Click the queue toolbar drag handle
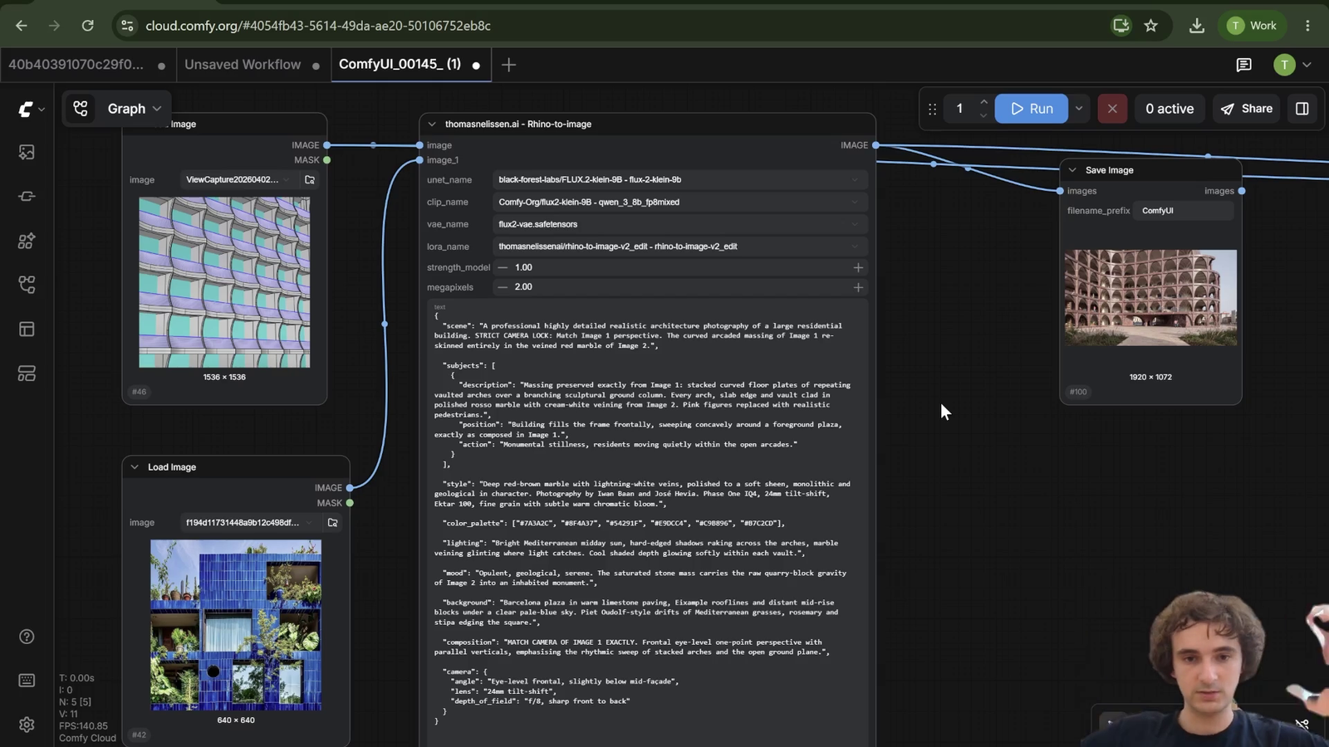 933,109
